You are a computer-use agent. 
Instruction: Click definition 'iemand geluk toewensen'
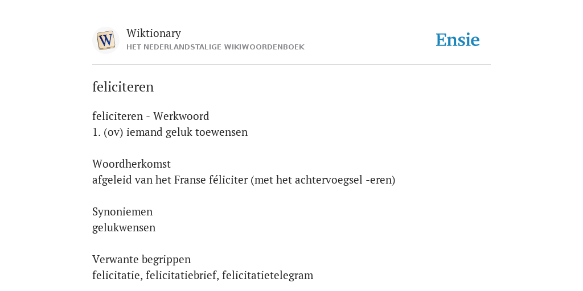click(187, 132)
